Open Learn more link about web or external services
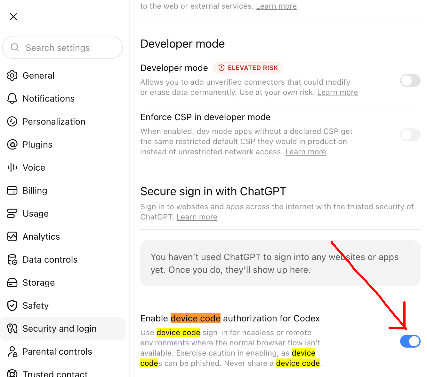427x377 pixels. [276, 6]
